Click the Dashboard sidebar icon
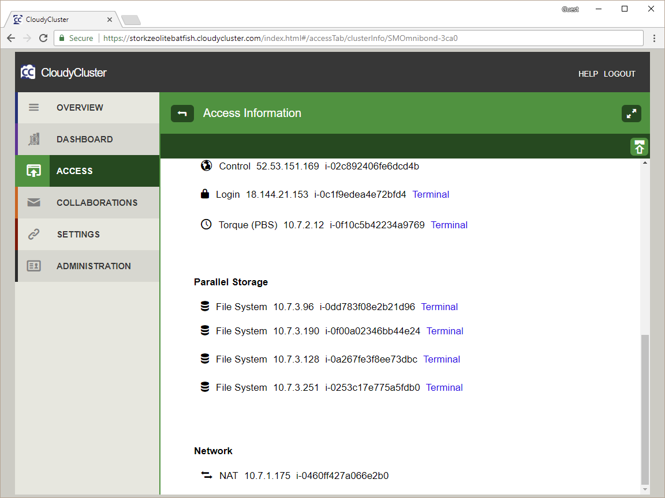This screenshot has width=665, height=498. coord(34,139)
